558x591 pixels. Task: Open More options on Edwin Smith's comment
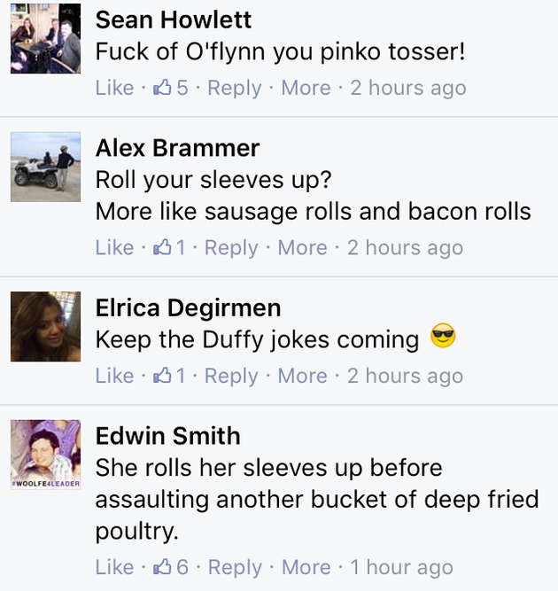coord(306,566)
